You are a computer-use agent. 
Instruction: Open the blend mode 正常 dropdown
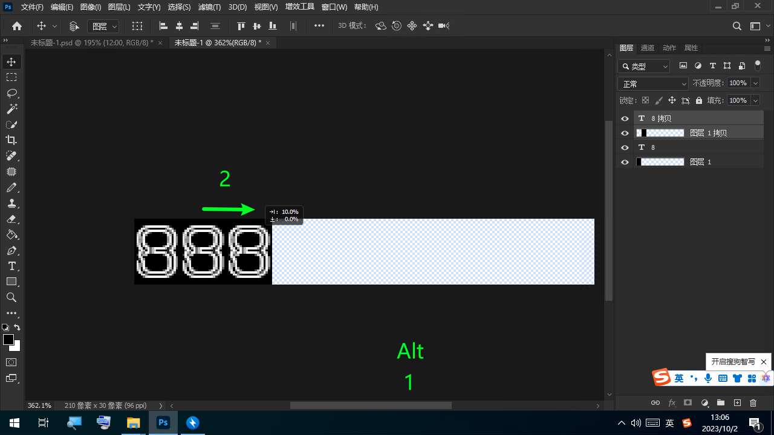(x=653, y=84)
